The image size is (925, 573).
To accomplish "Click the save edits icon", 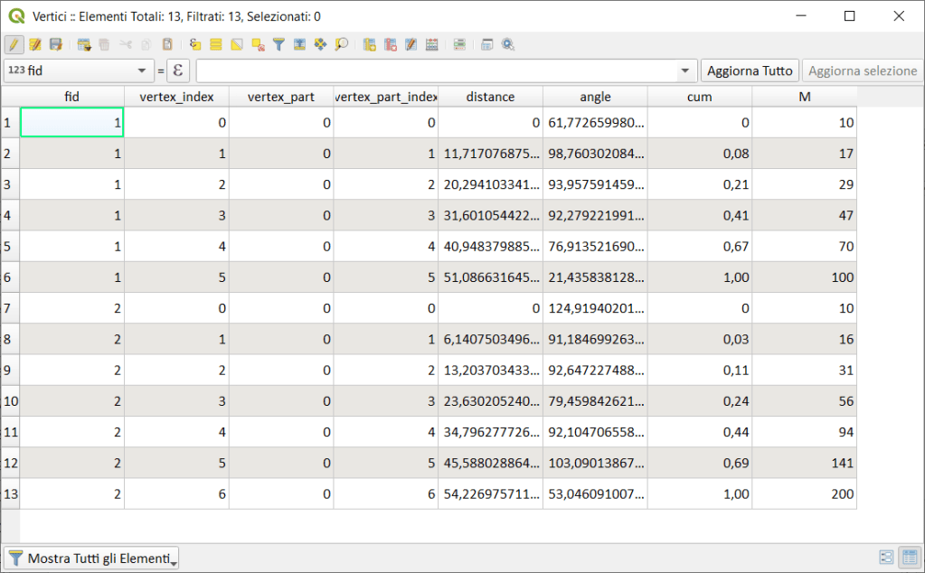I will coord(56,44).
